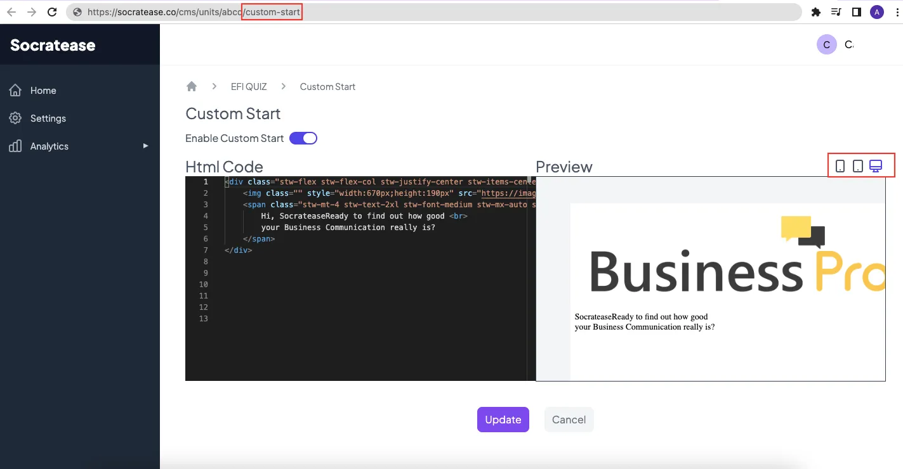Screen dimensions: 903x469
Task: Click the Settings gear icon in sidebar
Action: [x=16, y=119]
